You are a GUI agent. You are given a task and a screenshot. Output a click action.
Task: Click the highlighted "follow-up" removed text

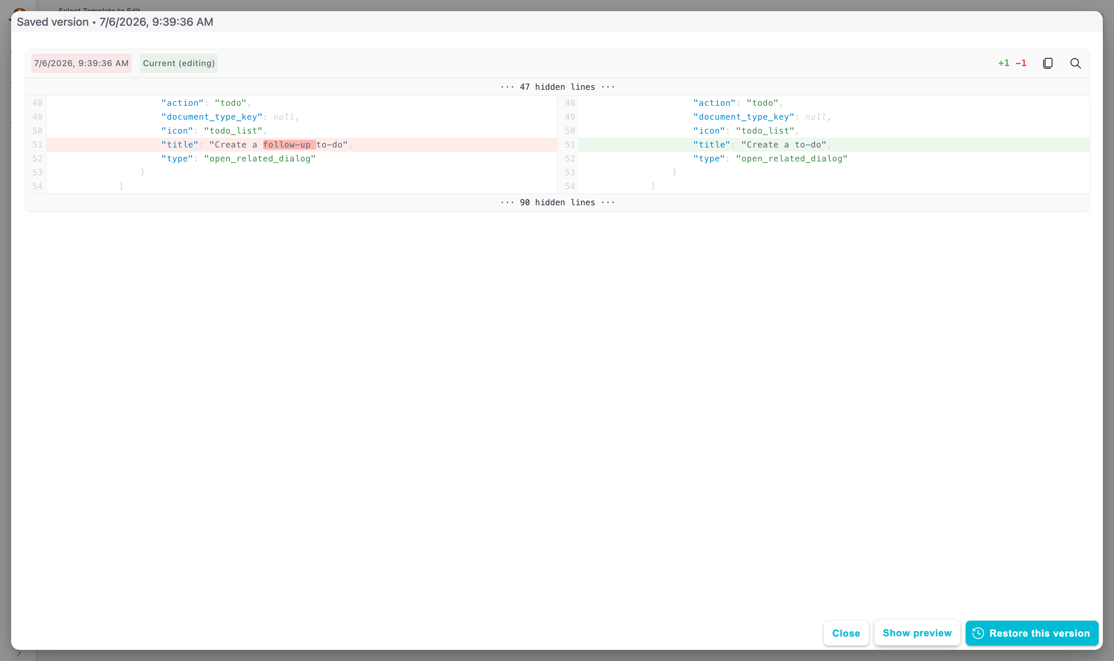pyautogui.click(x=289, y=145)
